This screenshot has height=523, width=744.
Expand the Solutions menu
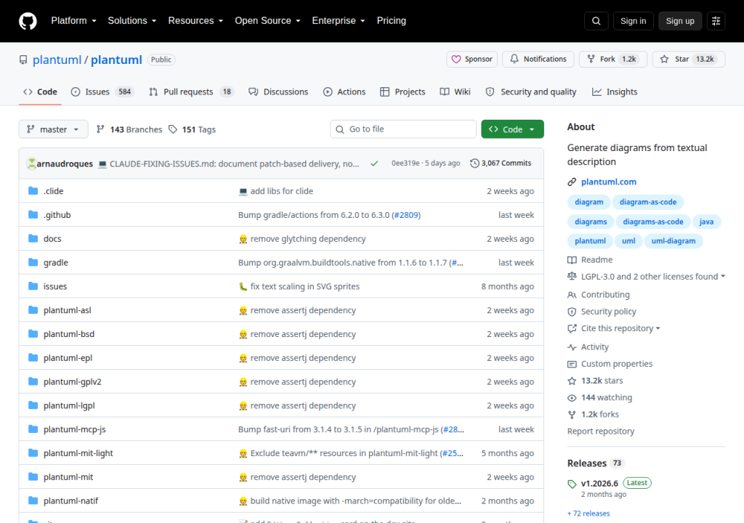(x=132, y=21)
